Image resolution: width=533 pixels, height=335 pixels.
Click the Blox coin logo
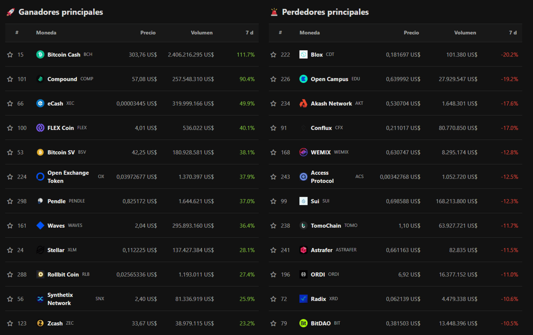click(303, 54)
